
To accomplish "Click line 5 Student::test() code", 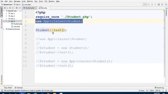I will pos(51,30).
